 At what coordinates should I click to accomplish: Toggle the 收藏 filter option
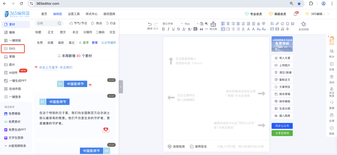tap(50, 43)
